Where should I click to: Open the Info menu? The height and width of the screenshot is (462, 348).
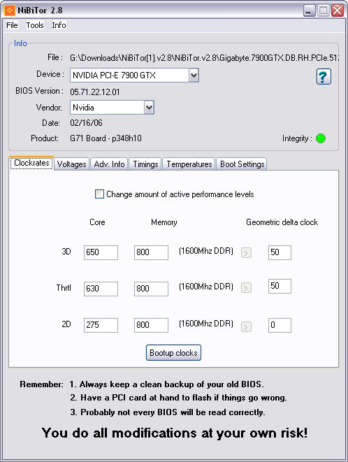tap(59, 25)
